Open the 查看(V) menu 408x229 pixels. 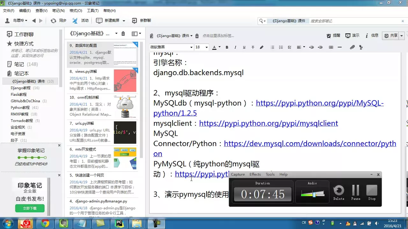(41, 11)
